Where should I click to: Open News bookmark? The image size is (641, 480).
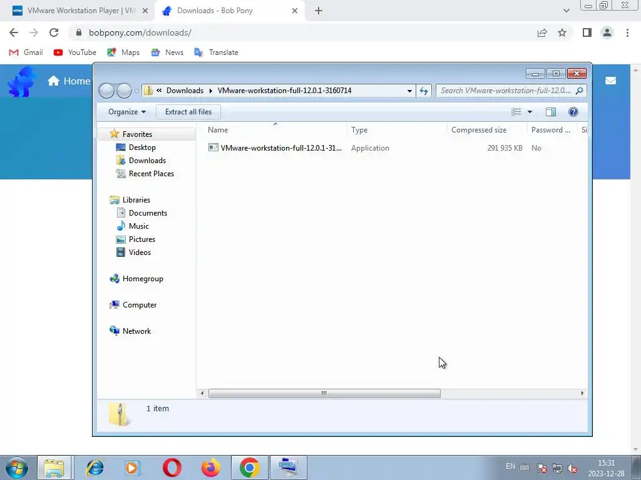pyautogui.click(x=167, y=52)
